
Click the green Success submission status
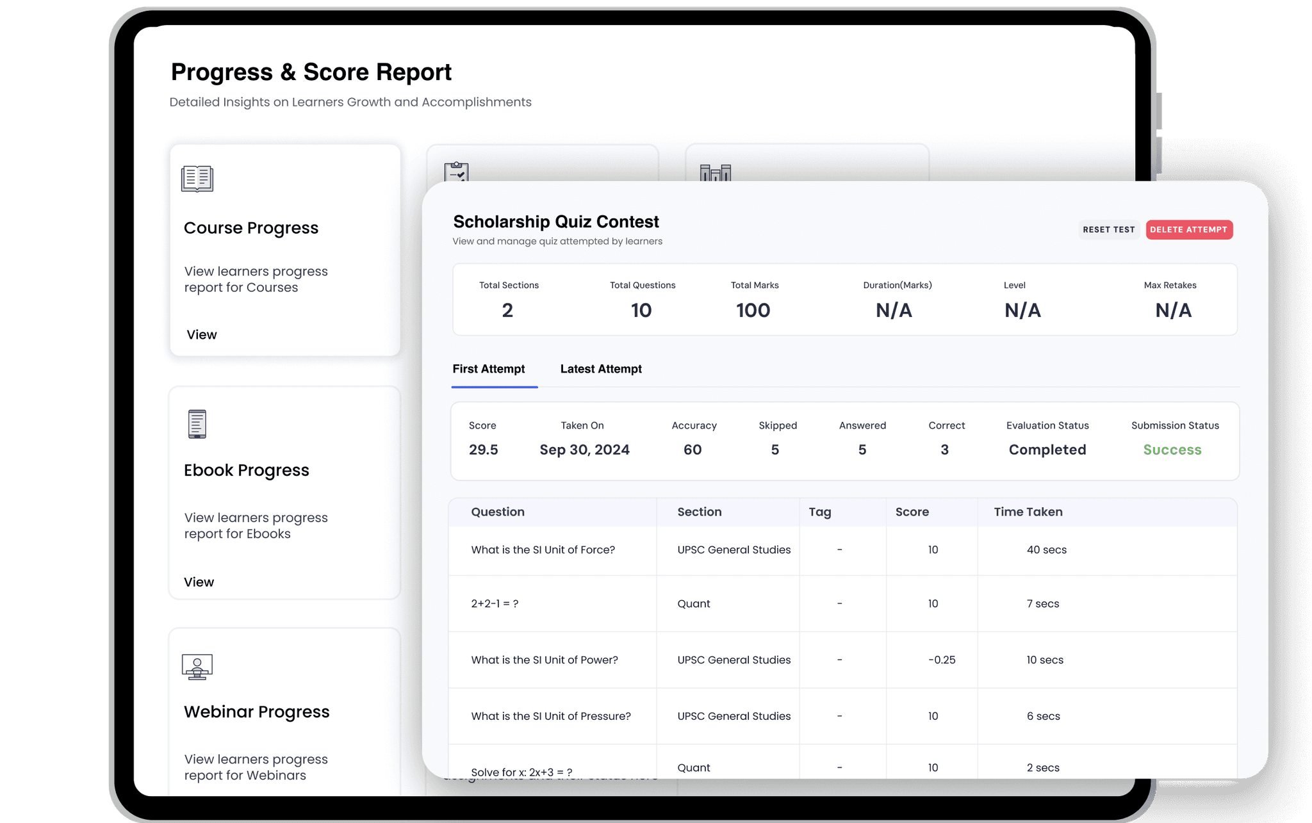click(1172, 450)
